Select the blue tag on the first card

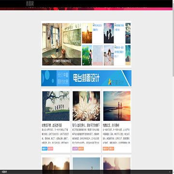(44, 148)
